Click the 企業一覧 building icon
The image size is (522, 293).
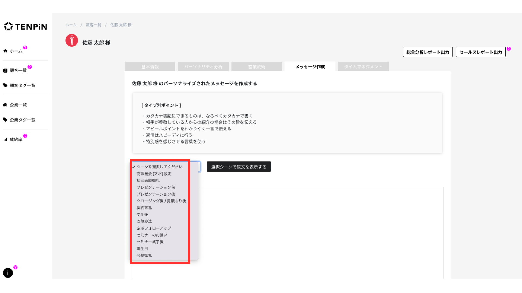(5, 105)
